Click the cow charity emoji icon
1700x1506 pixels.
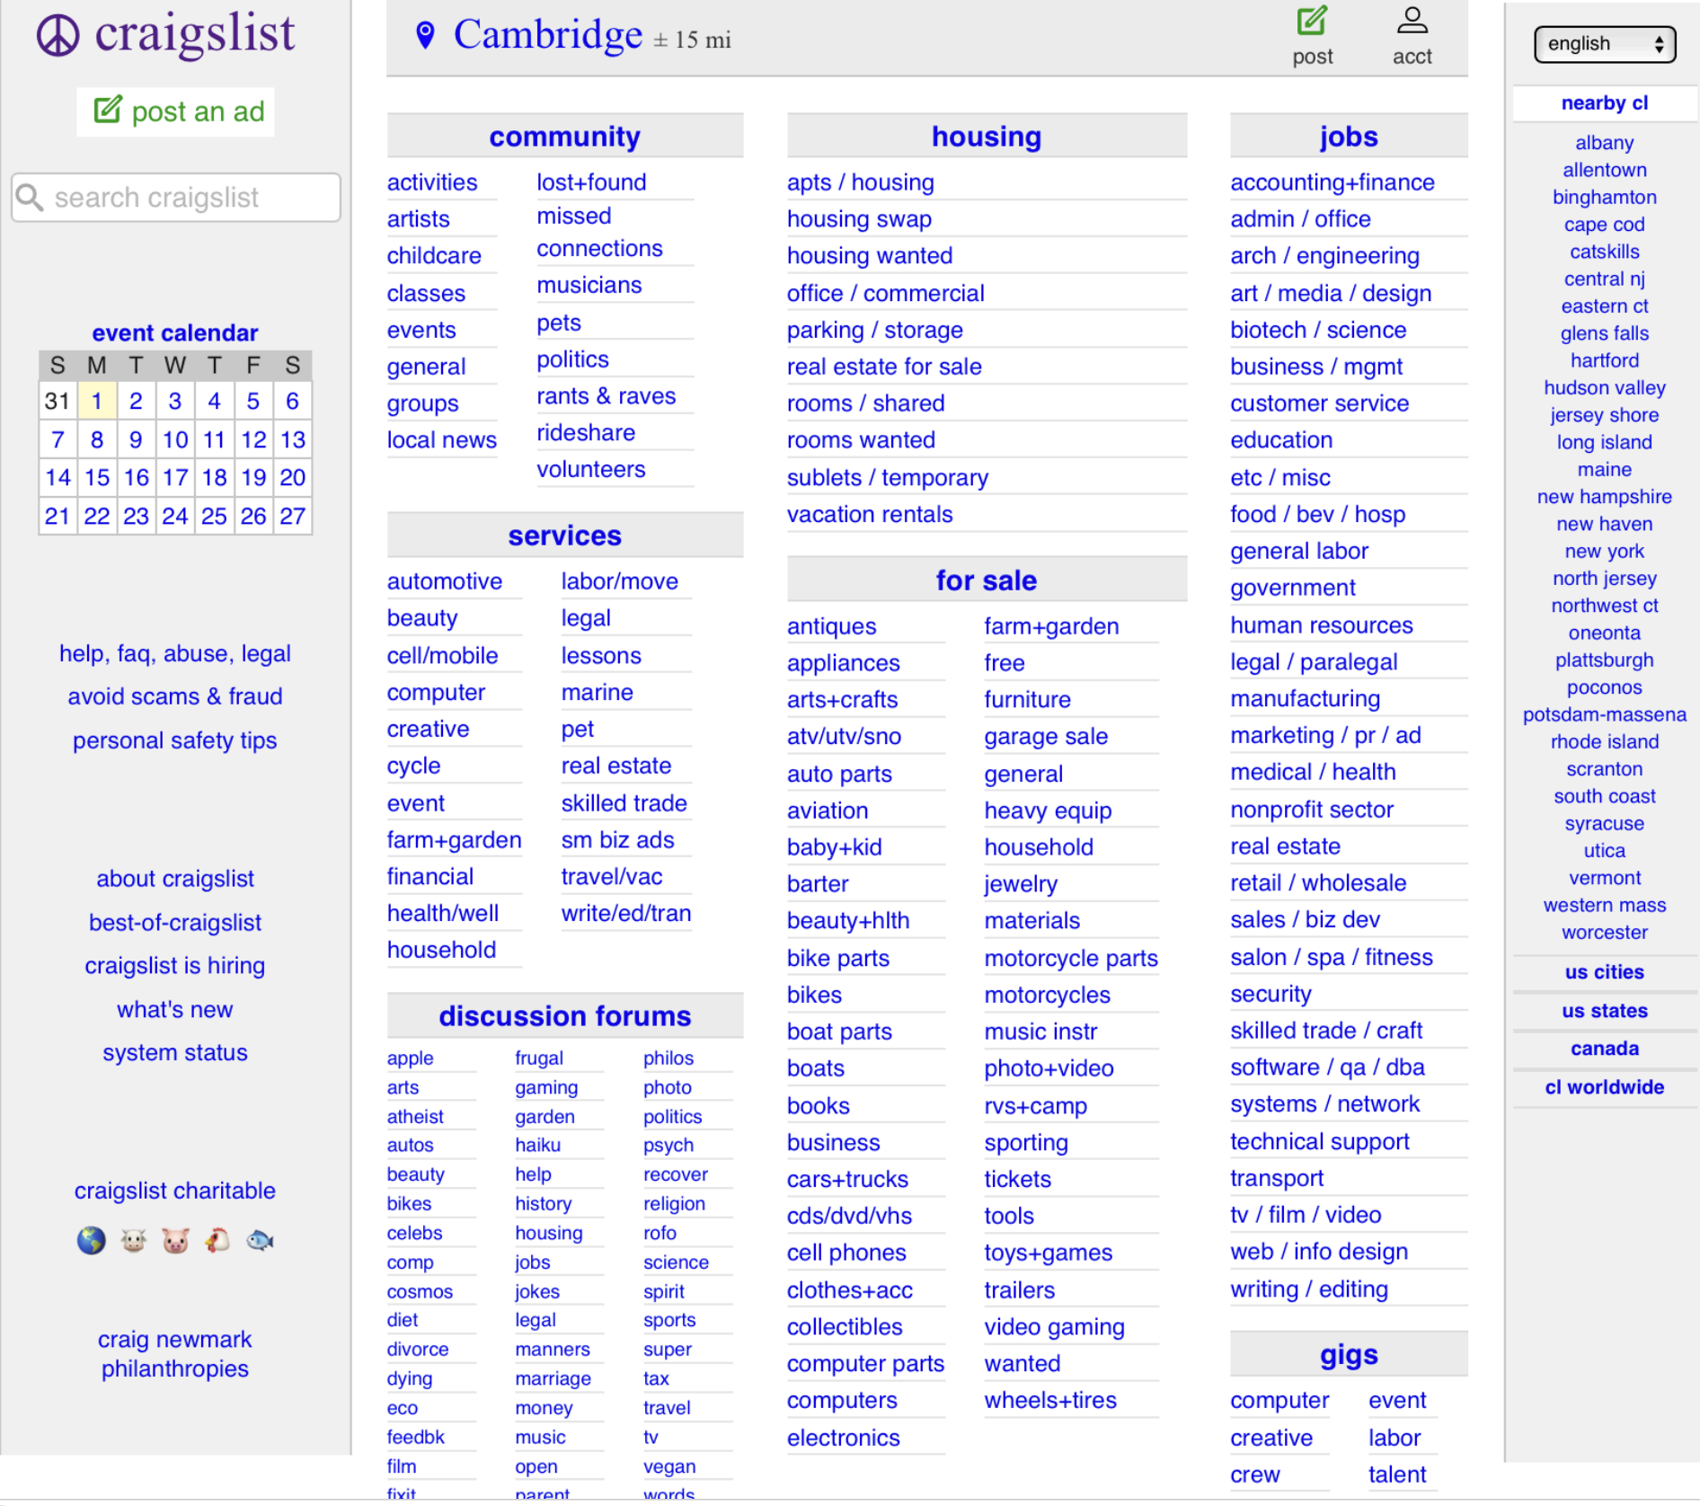point(134,1241)
